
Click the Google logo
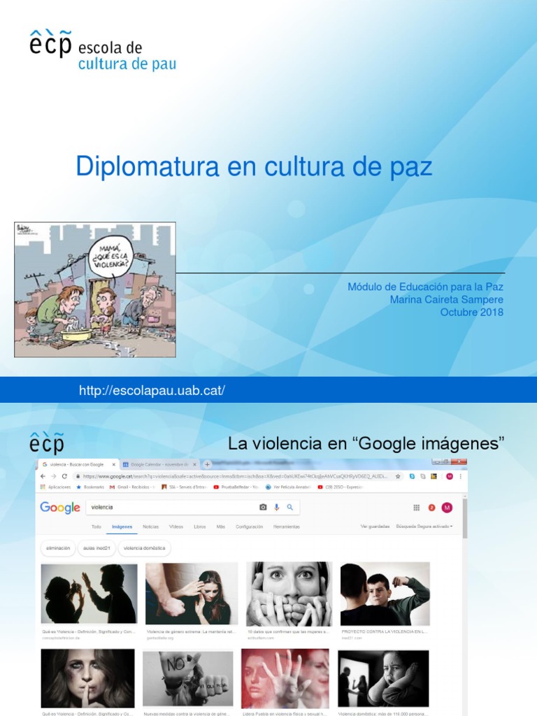point(60,508)
